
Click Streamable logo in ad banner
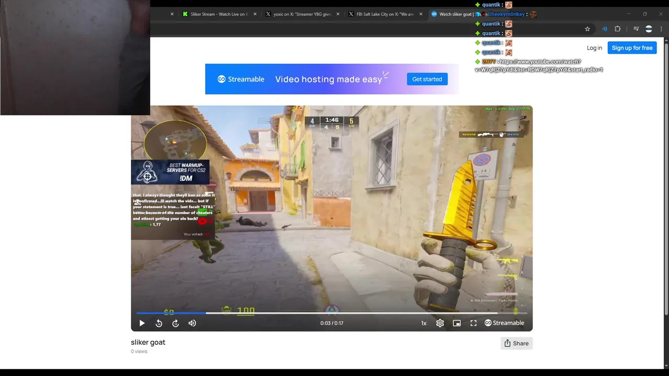(241, 79)
